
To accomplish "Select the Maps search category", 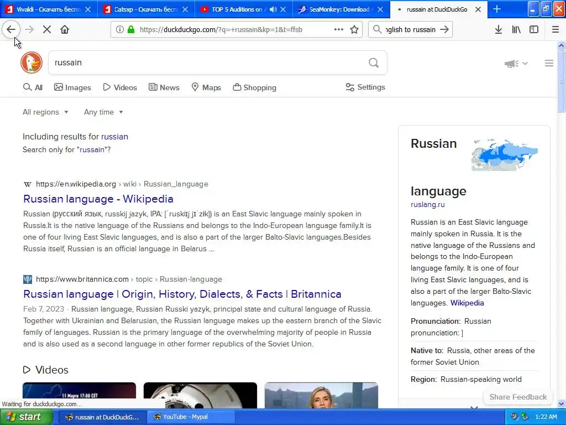I will (x=206, y=87).
